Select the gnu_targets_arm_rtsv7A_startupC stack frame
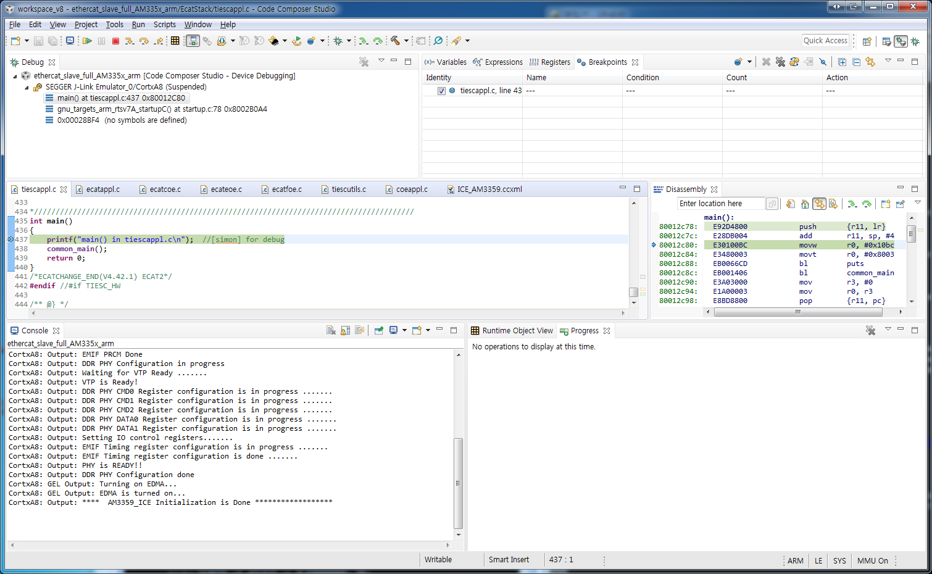 [x=162, y=109]
